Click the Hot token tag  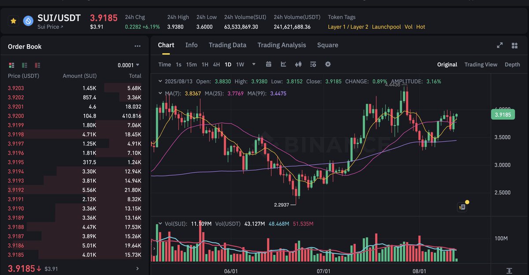pyautogui.click(x=421, y=27)
